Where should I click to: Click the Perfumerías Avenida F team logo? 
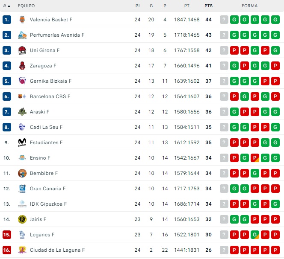22,35
